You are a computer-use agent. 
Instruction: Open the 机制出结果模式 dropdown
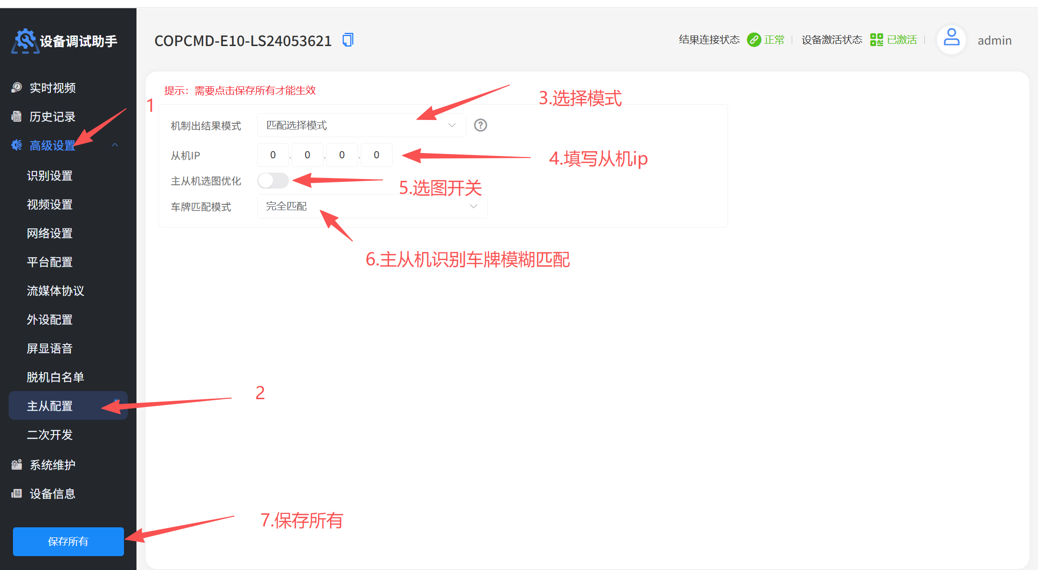tap(361, 125)
